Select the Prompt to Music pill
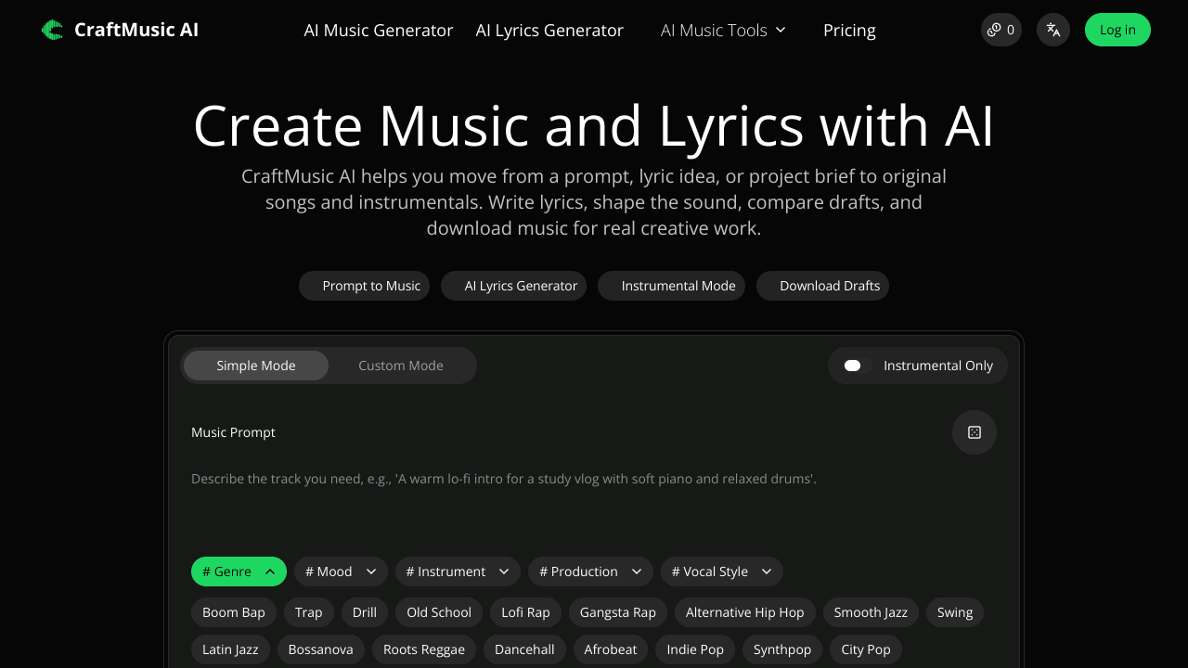1188x668 pixels. 364,286
